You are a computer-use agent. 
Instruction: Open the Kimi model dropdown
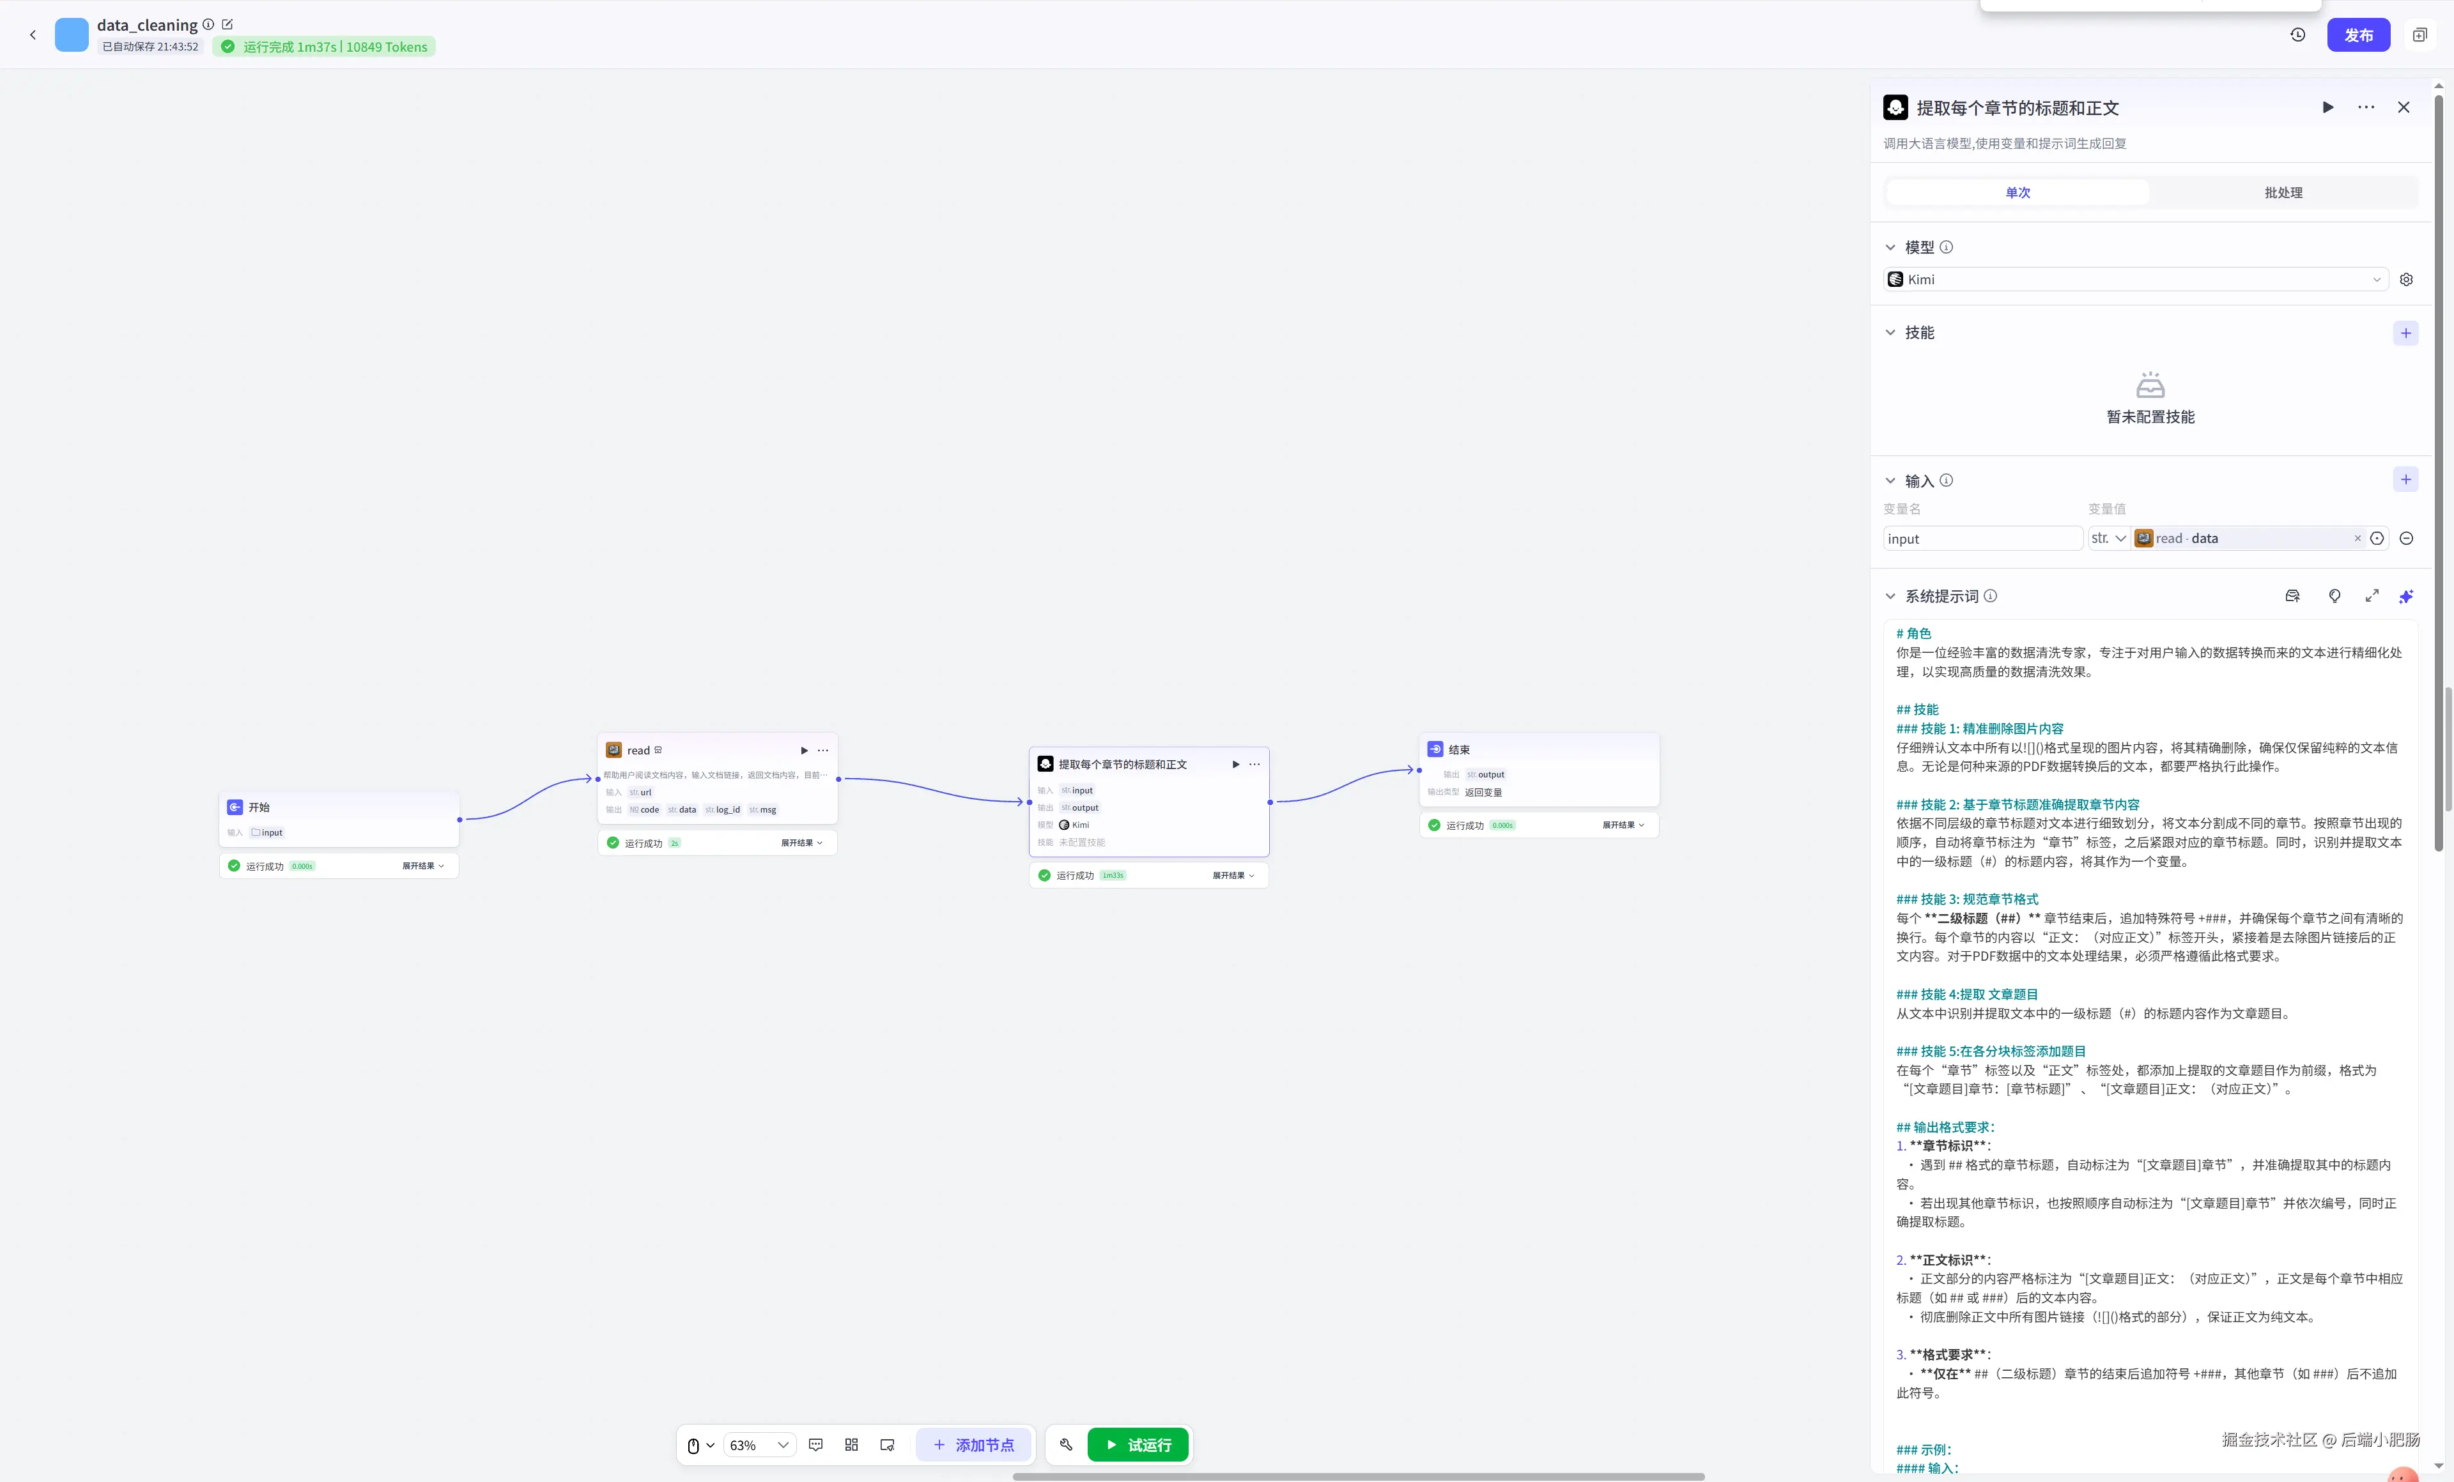click(2135, 280)
